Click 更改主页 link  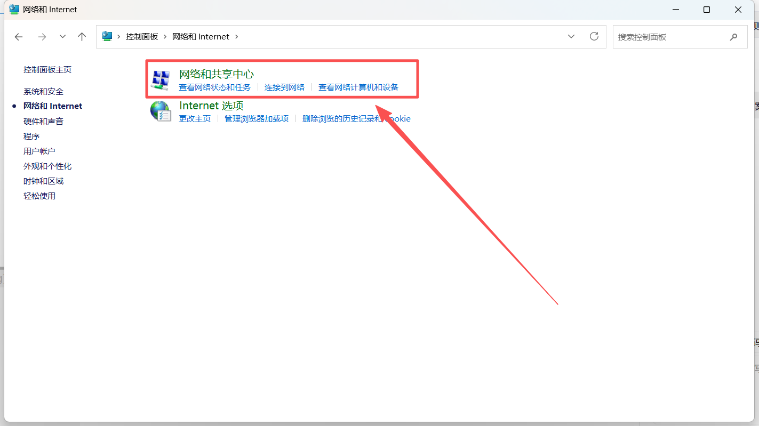(x=195, y=119)
